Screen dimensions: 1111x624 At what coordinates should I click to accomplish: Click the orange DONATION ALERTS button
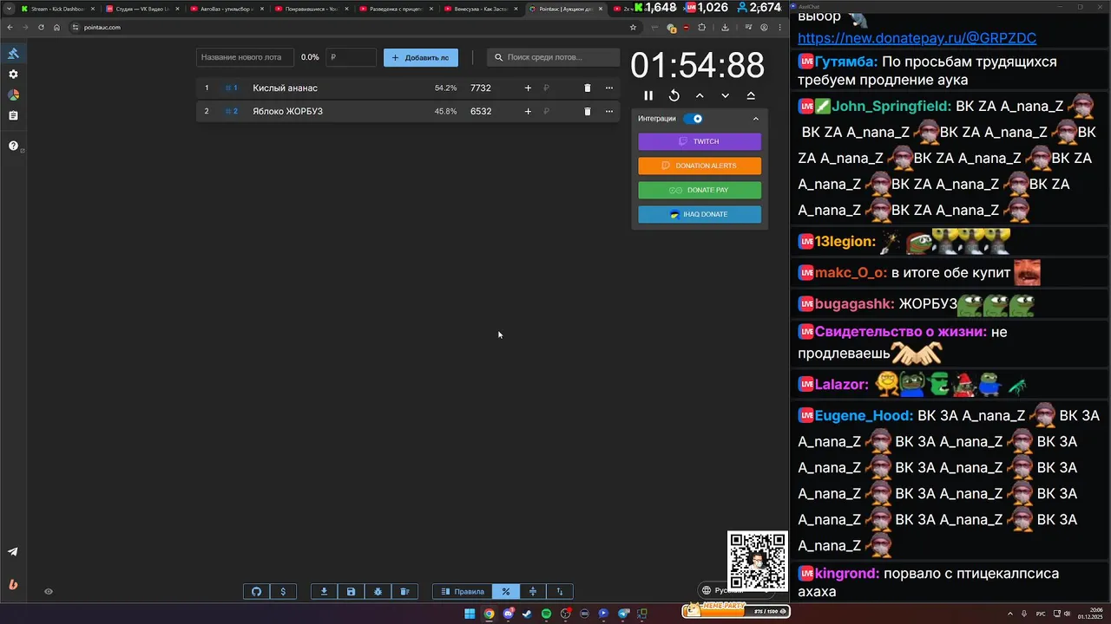(x=700, y=166)
